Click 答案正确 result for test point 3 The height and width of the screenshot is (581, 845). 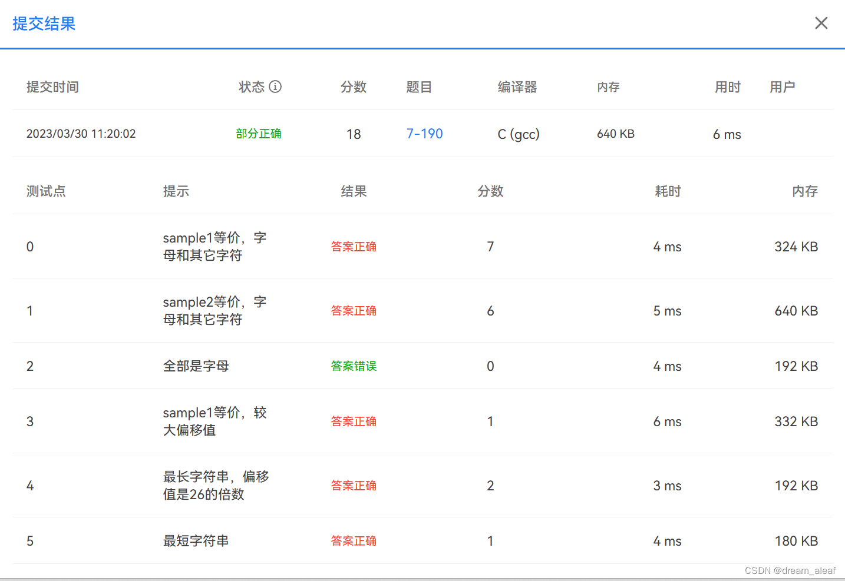tap(354, 421)
